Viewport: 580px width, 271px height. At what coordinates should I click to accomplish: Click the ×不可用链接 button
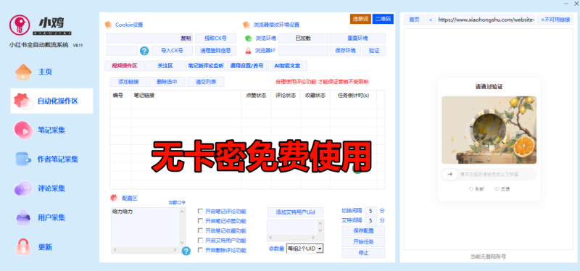pyautogui.click(x=555, y=20)
